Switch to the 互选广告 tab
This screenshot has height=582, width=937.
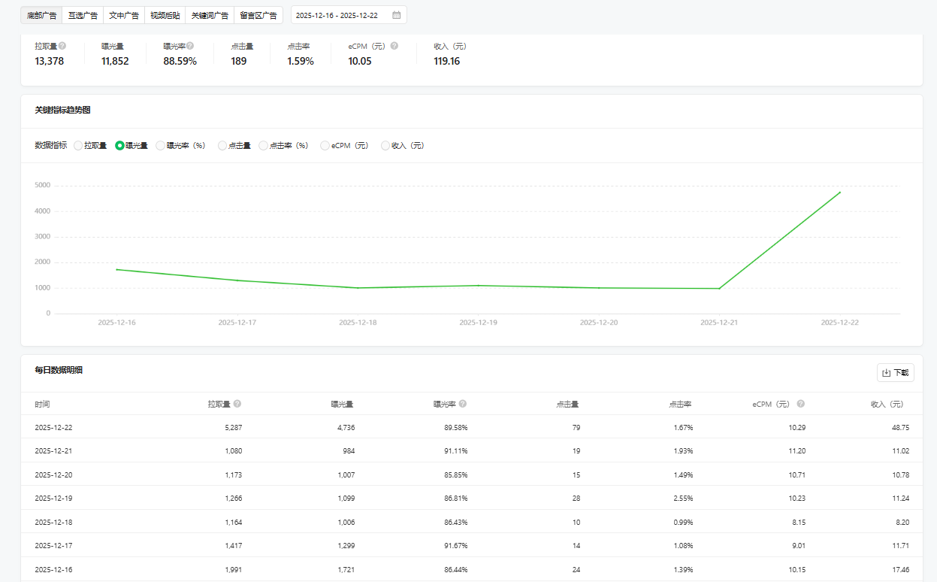[82, 15]
